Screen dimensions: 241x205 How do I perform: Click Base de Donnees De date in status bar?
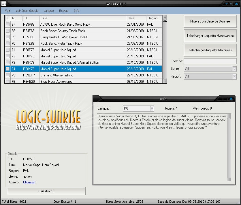pyautogui.click(x=189, y=202)
